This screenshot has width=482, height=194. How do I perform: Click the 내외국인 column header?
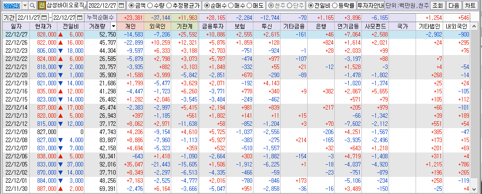point(457,27)
